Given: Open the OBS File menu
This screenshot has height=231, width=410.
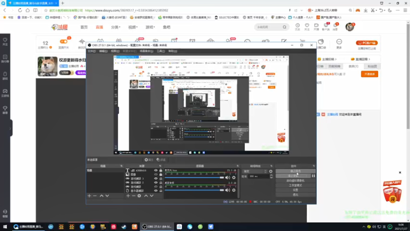Looking at the screenshot, I should (x=92, y=51).
